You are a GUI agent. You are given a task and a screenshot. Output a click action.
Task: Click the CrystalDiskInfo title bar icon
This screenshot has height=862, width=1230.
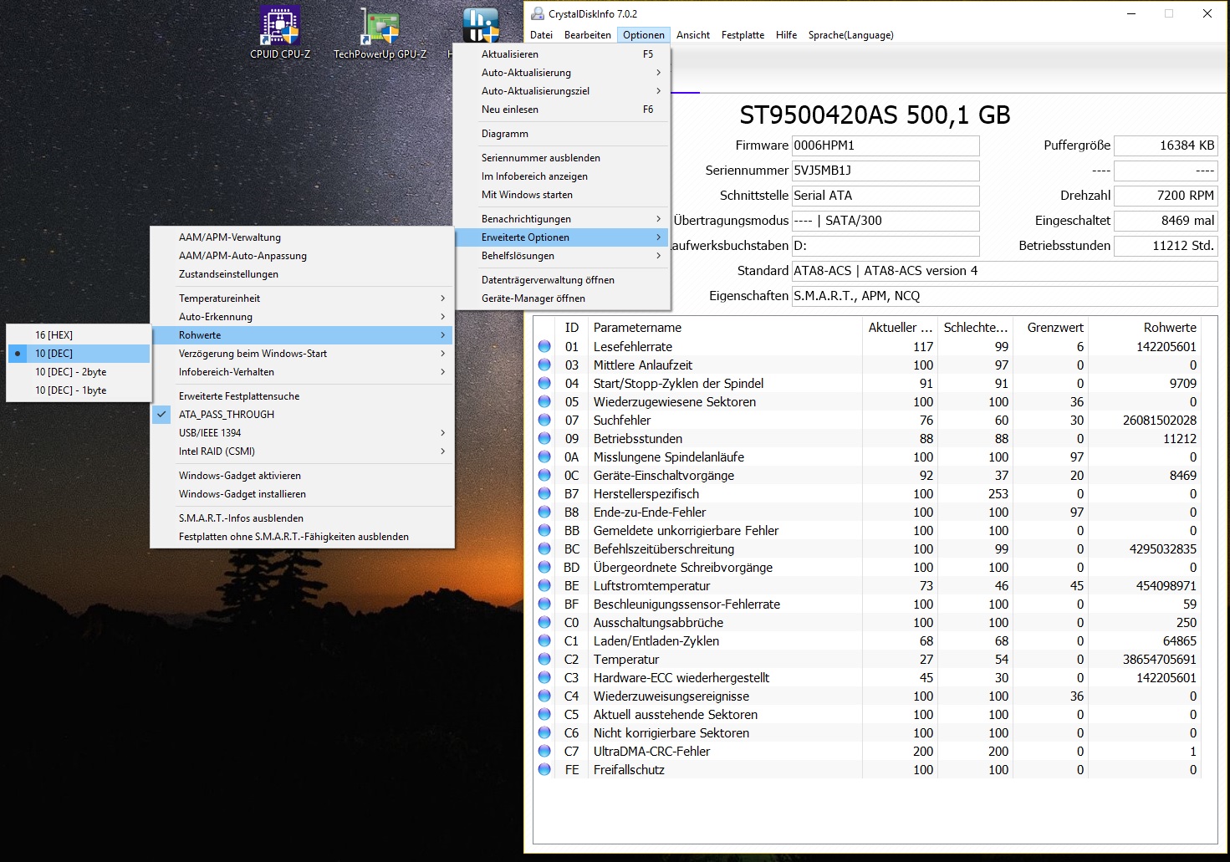[x=538, y=13]
